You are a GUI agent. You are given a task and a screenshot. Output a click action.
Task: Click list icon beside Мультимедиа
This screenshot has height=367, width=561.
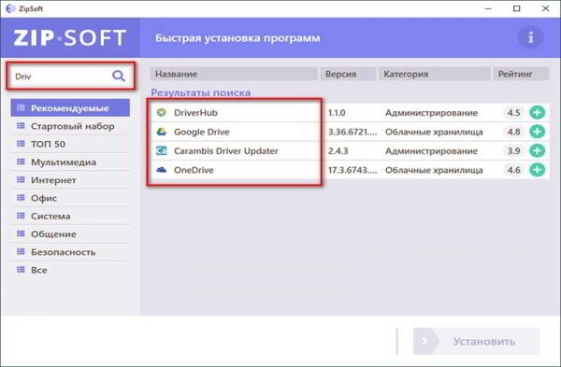click(x=21, y=162)
